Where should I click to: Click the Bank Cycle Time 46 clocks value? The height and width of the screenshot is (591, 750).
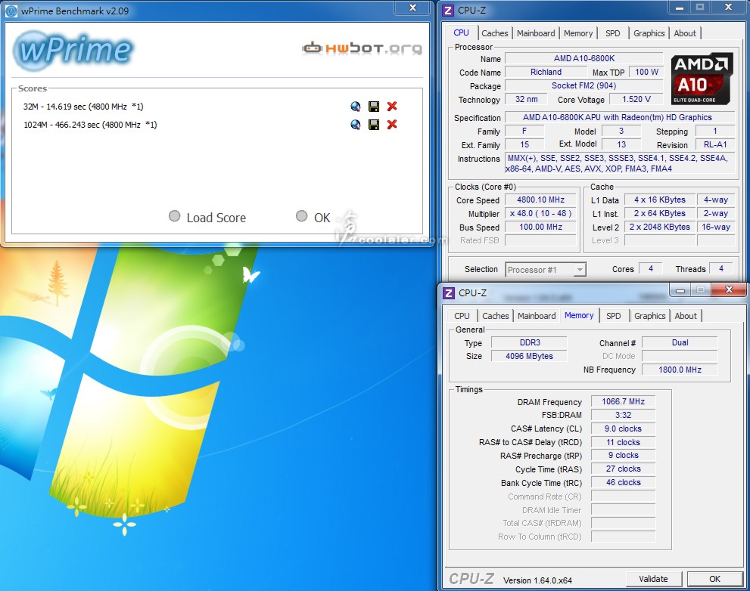(x=624, y=482)
